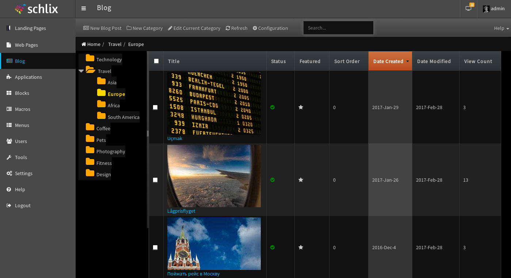Click the Travel breadcrumb link
The image size is (511, 278).
(115, 44)
